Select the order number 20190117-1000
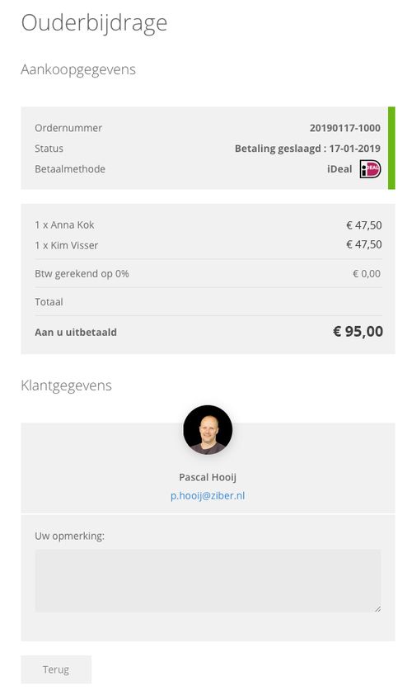The width and height of the screenshot is (412, 695). 344,128
